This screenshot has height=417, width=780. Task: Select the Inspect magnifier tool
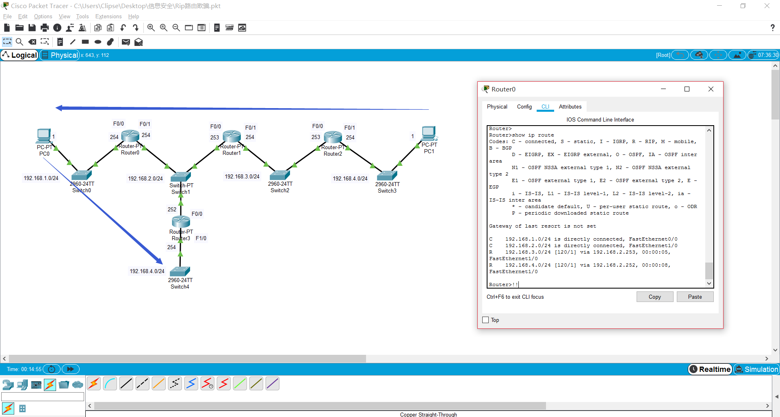coord(19,42)
